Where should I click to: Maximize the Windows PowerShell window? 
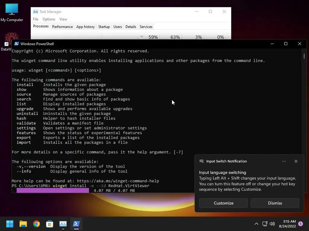tap(286, 44)
